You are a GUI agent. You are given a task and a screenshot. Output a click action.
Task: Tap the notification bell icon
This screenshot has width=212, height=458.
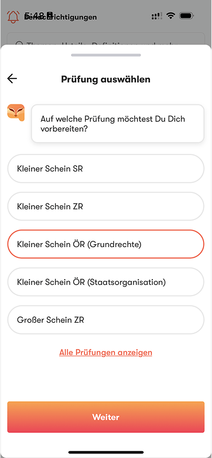point(13,17)
